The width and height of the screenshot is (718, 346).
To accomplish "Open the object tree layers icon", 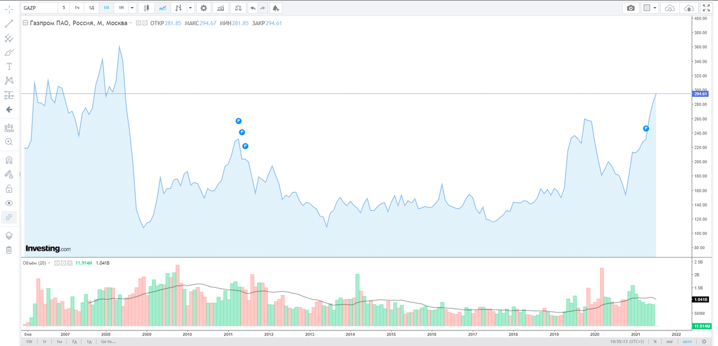I will pos(9,235).
